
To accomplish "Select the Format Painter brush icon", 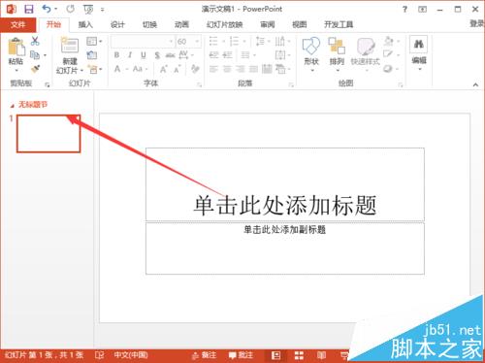I will [x=35, y=69].
